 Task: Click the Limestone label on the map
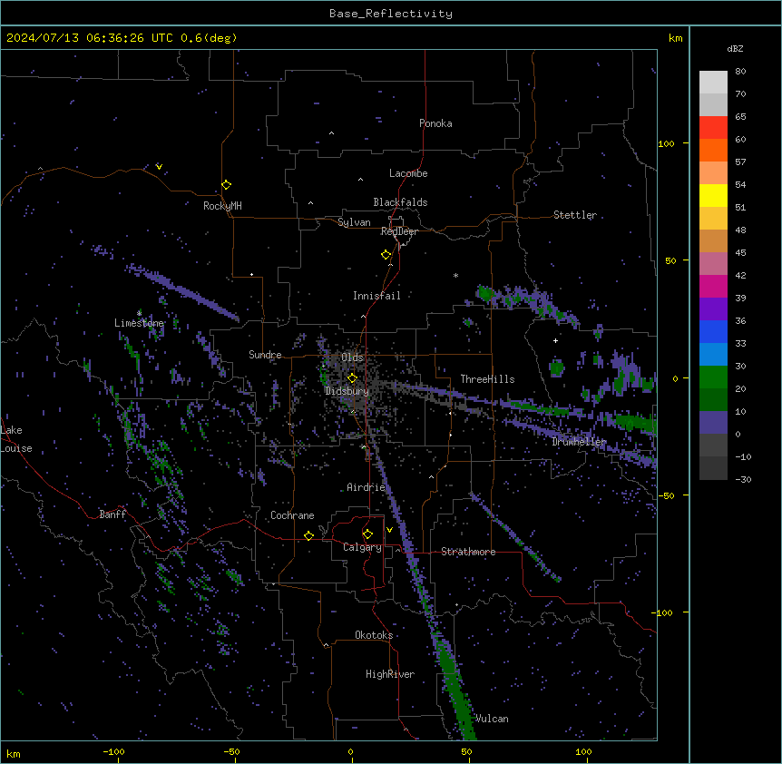[x=139, y=323]
